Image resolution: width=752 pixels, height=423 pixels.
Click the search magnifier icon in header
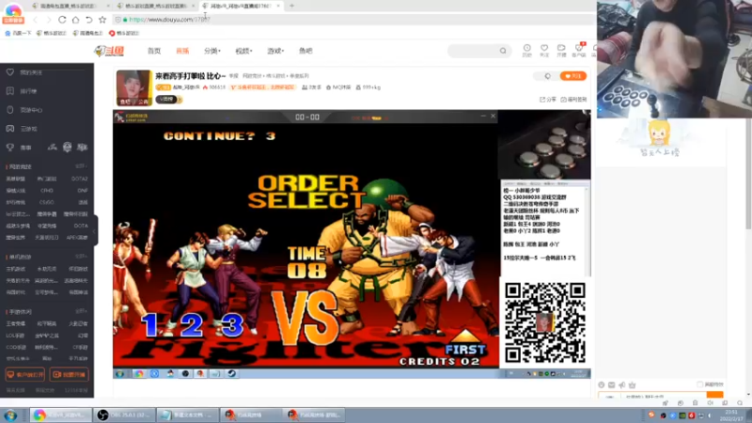point(503,51)
